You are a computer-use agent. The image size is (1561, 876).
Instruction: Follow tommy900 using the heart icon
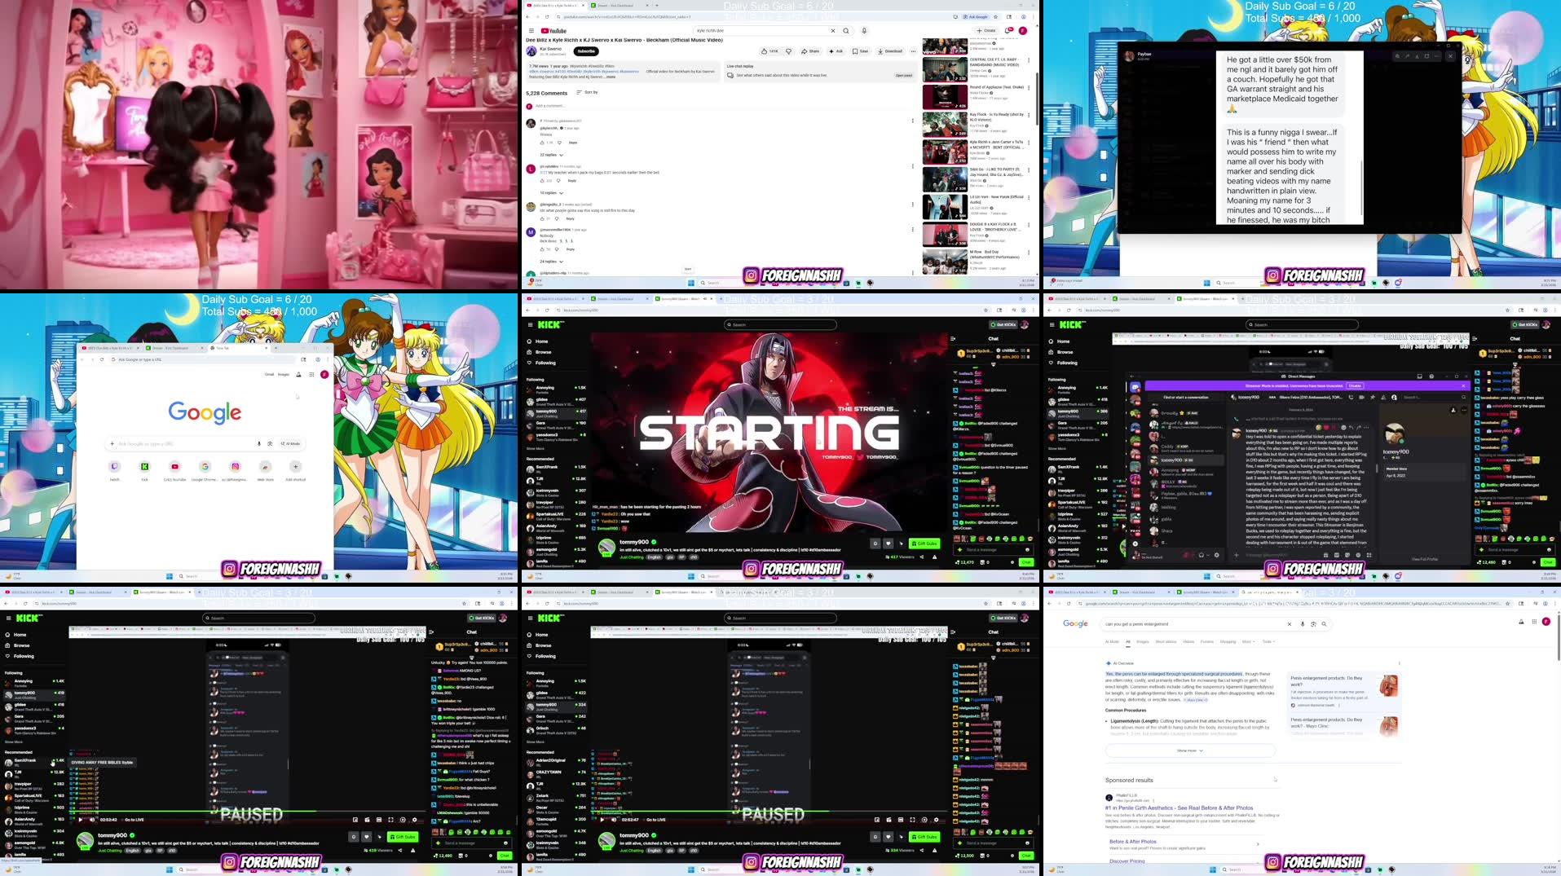pos(888,543)
